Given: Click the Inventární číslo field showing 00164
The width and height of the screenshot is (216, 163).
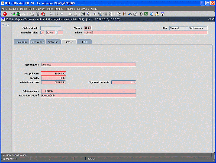Looking at the screenshot, I should pos(51,33).
